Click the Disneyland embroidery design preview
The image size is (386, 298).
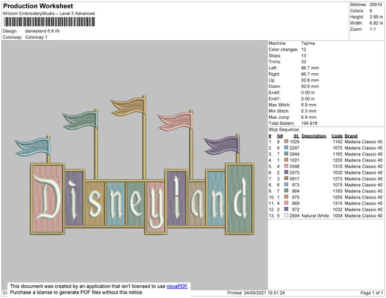134,165
